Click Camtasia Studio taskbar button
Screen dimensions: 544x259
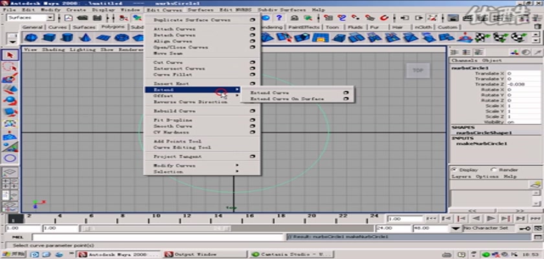(291, 254)
